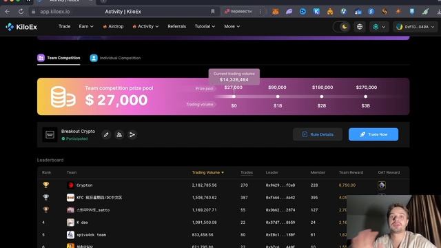Image resolution: width=441 pixels, height=248 pixels.
Task: Bookmark this page icon
Action: click(213, 12)
